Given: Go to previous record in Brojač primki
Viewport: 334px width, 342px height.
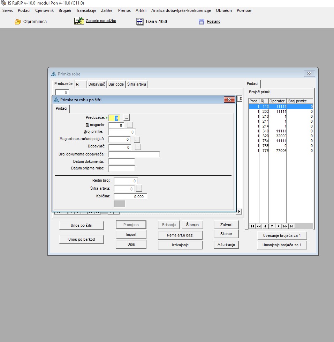Looking at the screenshot, I should [x=265, y=226].
